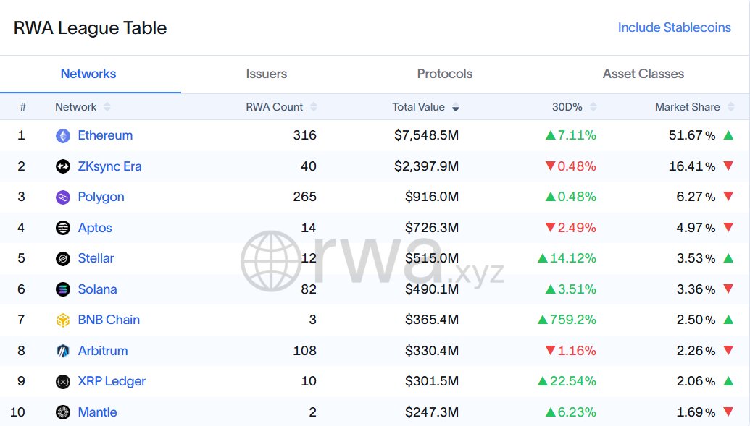750x426 pixels.
Task: Click the RWA count 108 cell
Action: coord(304,351)
